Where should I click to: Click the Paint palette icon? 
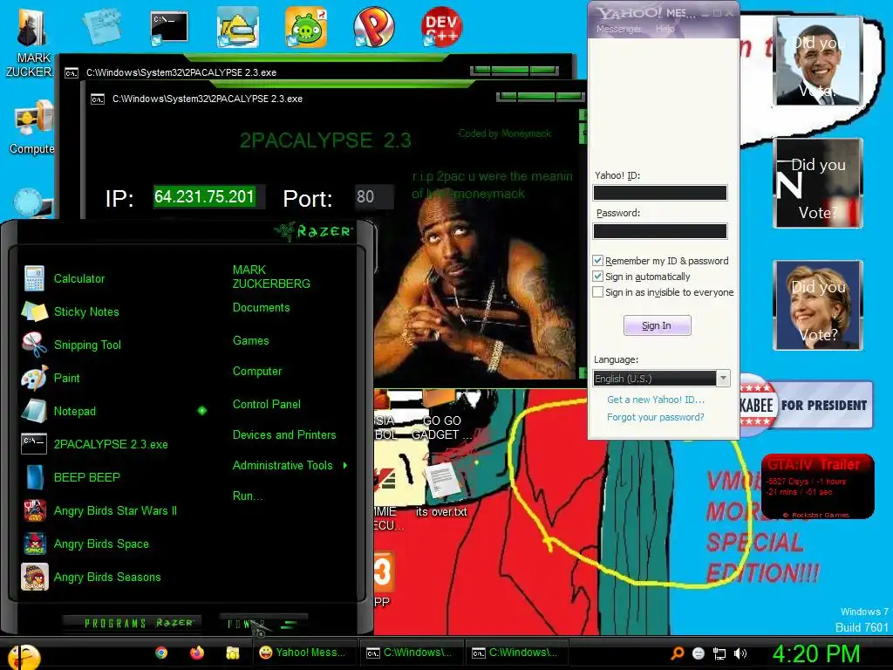tap(34, 378)
